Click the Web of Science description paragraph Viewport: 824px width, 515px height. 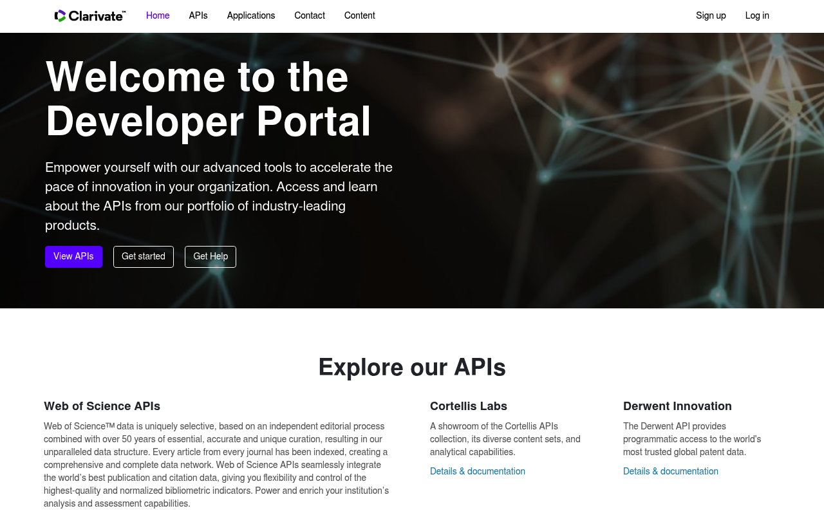217,465
